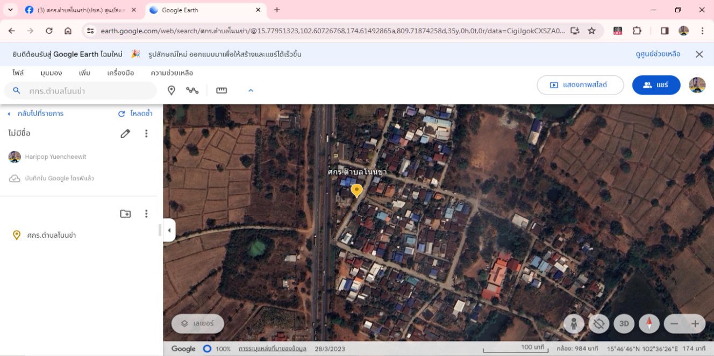The image size is (714, 356).
Task: Reload the page in Chrome
Action: click(49, 31)
